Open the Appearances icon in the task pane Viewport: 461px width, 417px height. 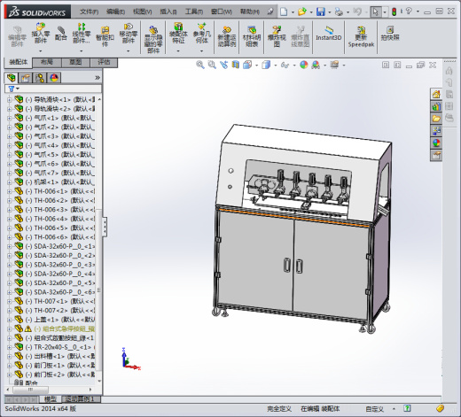click(x=436, y=143)
